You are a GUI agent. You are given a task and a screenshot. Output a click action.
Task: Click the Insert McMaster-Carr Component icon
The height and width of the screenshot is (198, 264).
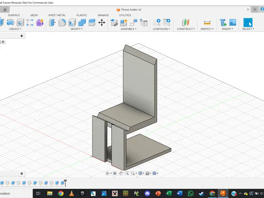pyautogui.click(x=223, y=23)
